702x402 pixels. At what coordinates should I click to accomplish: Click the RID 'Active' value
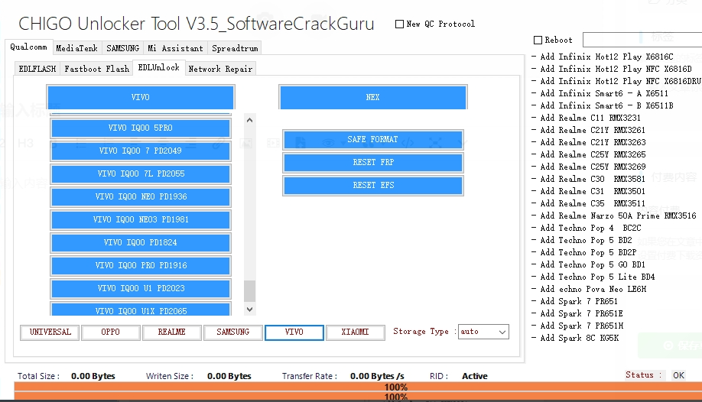point(475,377)
